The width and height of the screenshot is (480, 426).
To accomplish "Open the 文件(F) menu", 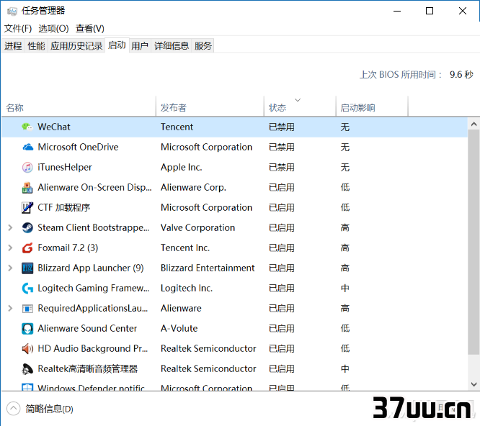I will 18,29.
